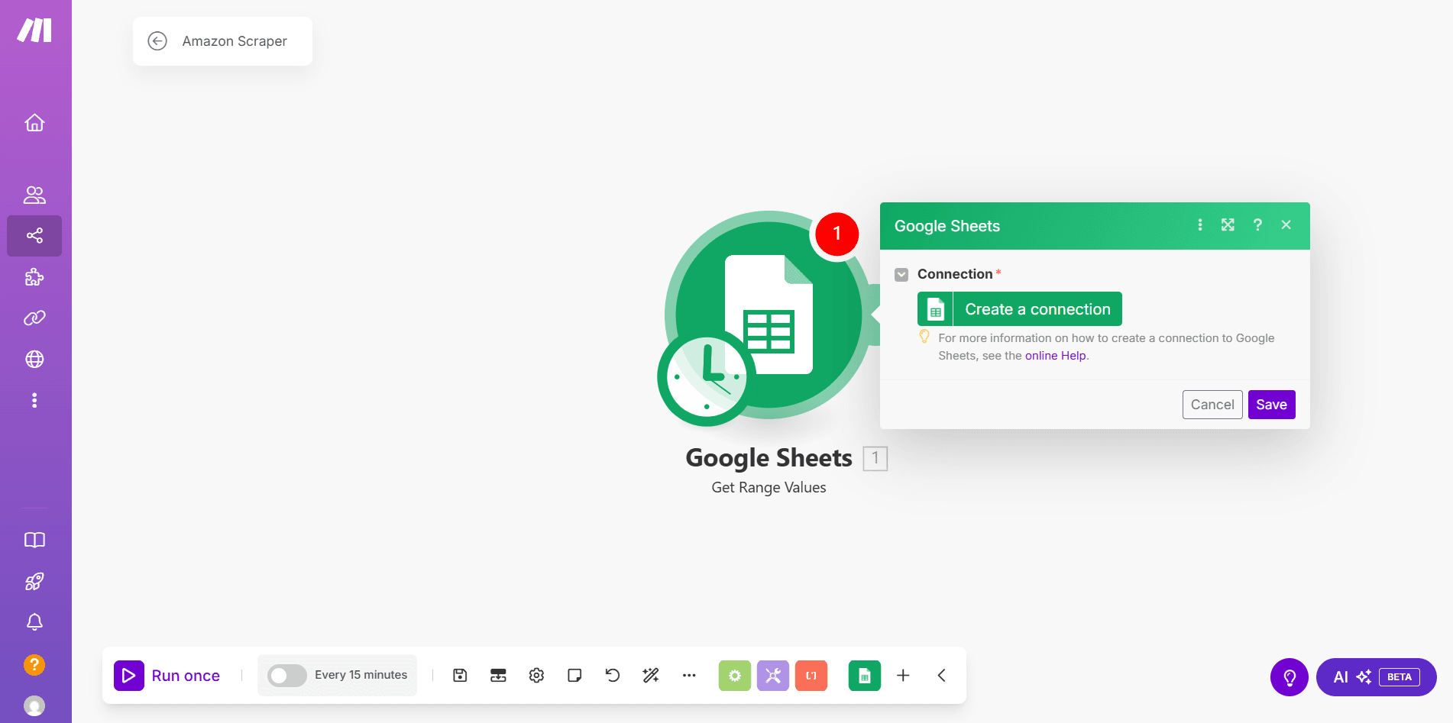Image resolution: width=1453 pixels, height=723 pixels.
Task: Go to Organization home icon in sidebar
Action: click(x=34, y=122)
